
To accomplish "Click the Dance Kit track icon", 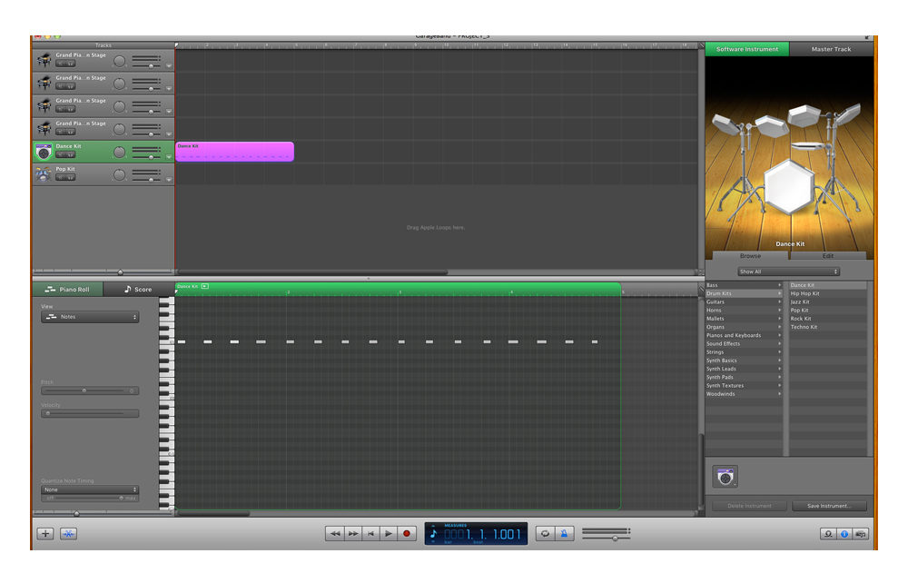I will click(x=44, y=152).
